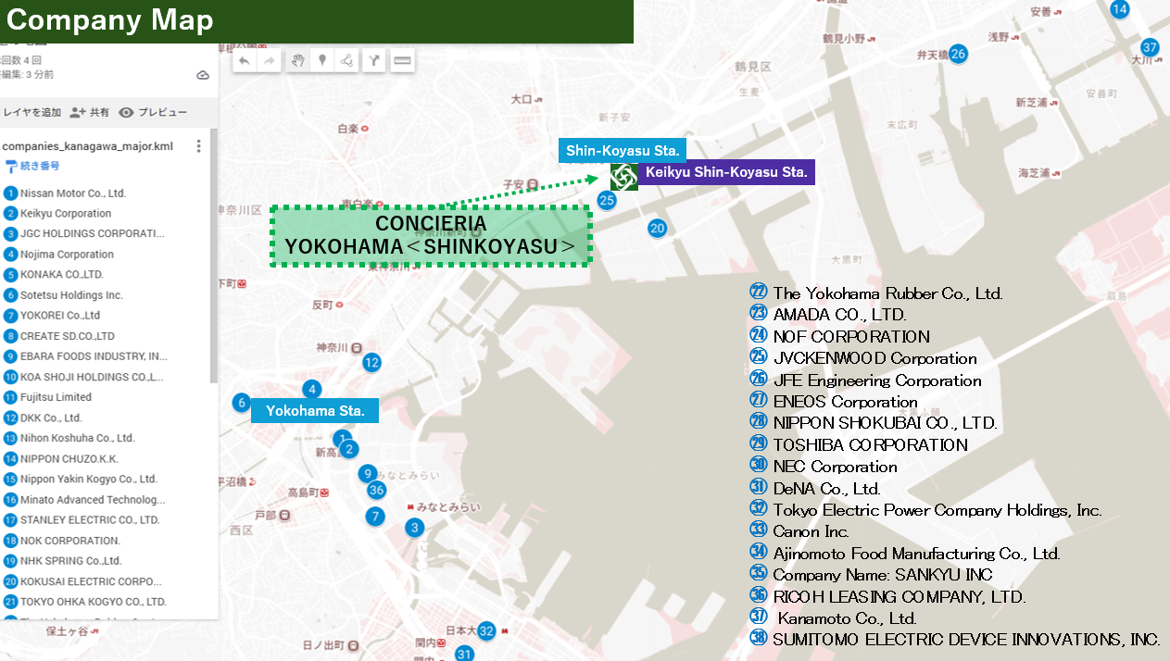Open layer options three-dot menu

pos(198,146)
